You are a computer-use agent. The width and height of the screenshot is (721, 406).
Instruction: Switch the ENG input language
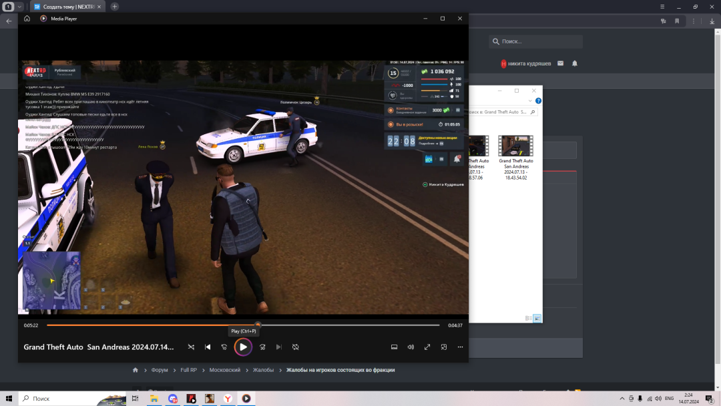(x=669, y=399)
